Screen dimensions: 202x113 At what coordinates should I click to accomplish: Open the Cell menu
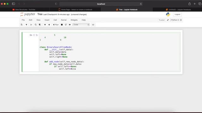click(x=55, y=20)
